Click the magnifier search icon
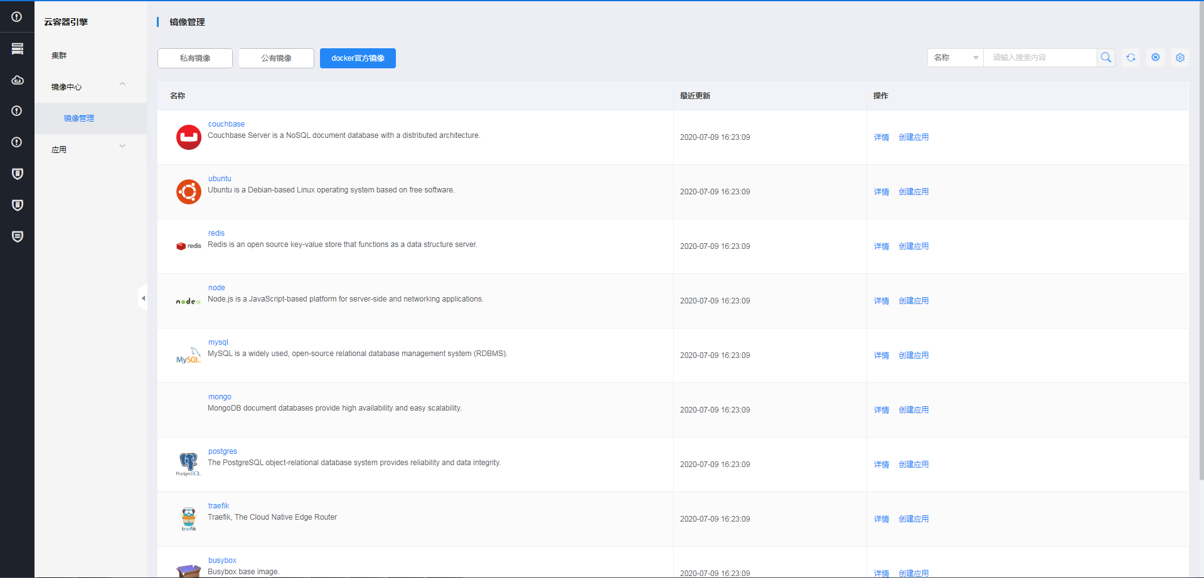This screenshot has height=578, width=1204. pyautogui.click(x=1105, y=58)
